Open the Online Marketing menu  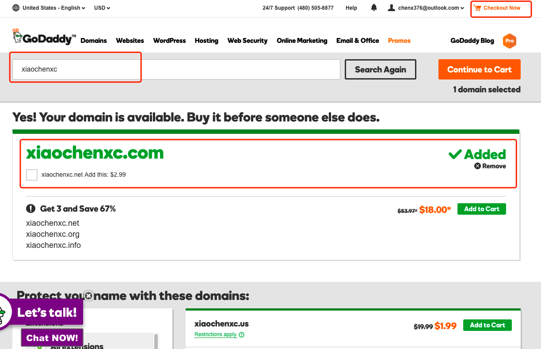[x=302, y=41]
